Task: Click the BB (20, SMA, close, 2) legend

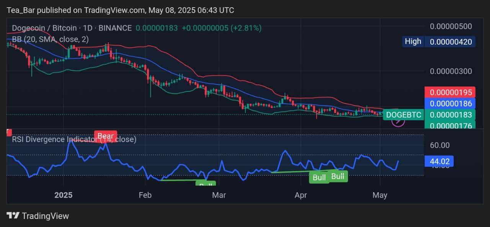Action: (x=51, y=39)
